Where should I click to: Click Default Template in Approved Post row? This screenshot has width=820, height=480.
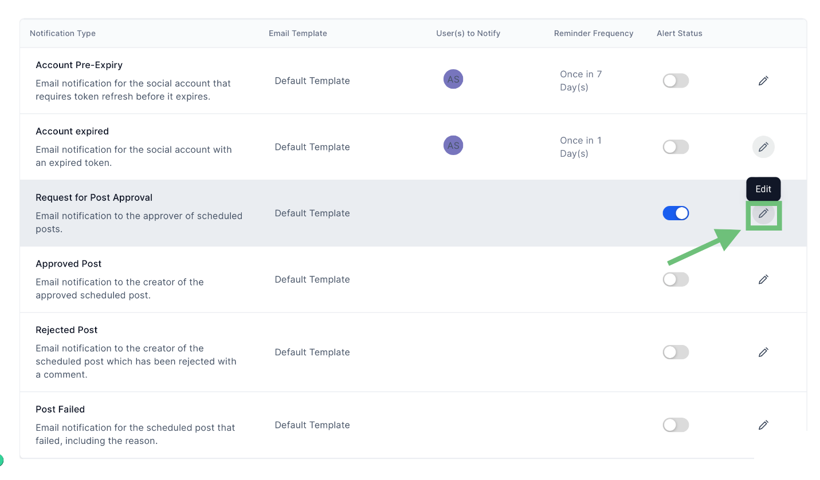(x=312, y=279)
